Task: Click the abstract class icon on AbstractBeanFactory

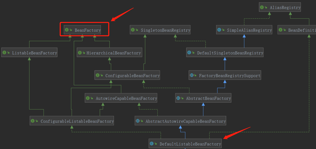Action: (178, 98)
